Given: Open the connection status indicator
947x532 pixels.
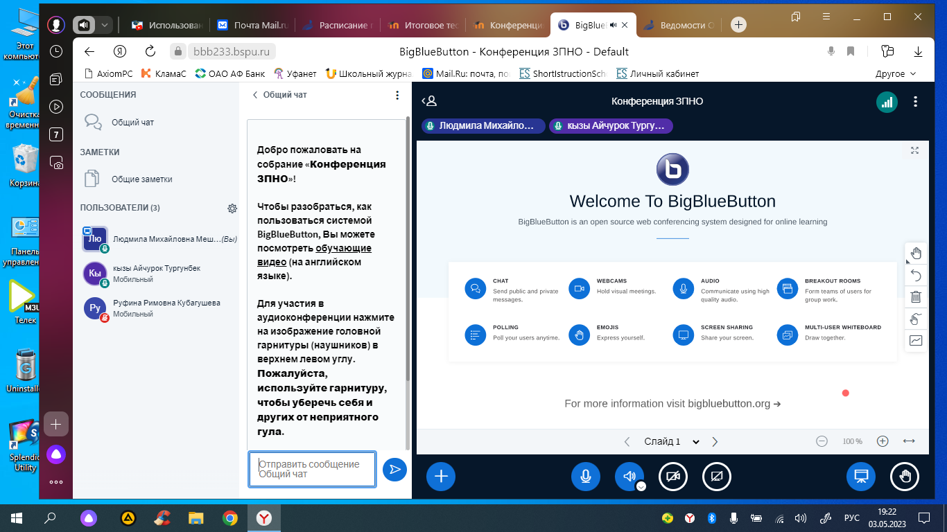Looking at the screenshot, I should click(886, 102).
